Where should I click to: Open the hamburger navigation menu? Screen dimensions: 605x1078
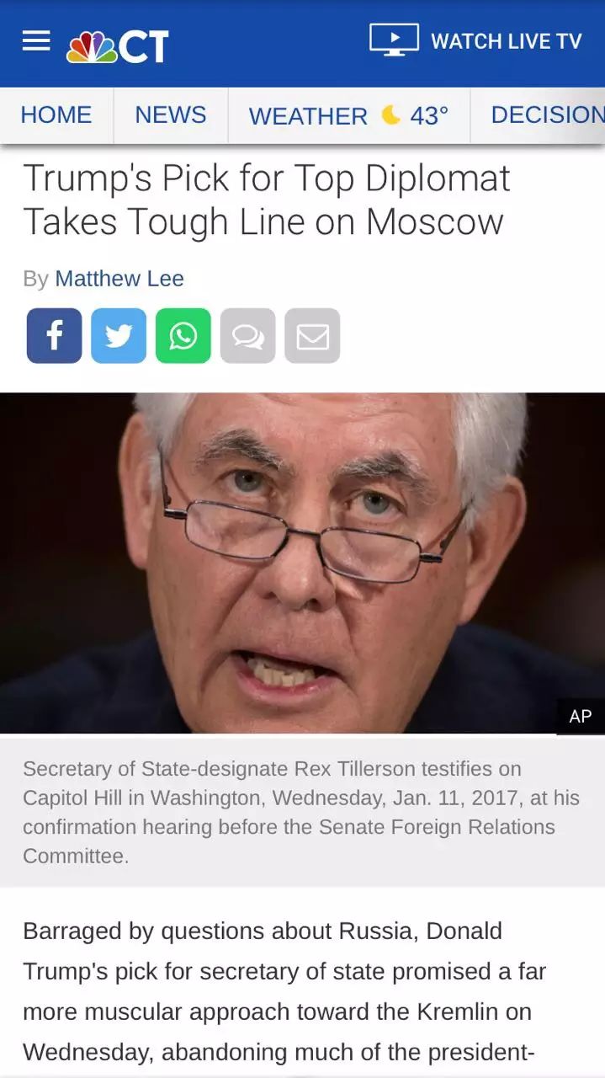coord(36,40)
